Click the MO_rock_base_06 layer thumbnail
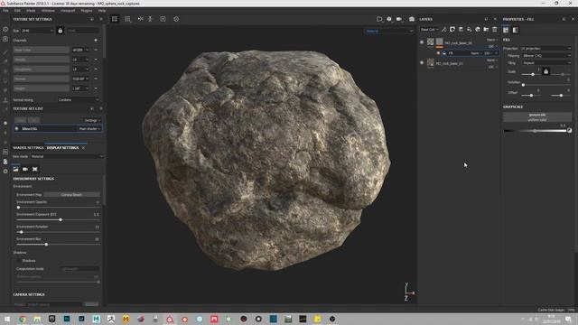Viewport: 578px width, 325px height. tap(431, 42)
